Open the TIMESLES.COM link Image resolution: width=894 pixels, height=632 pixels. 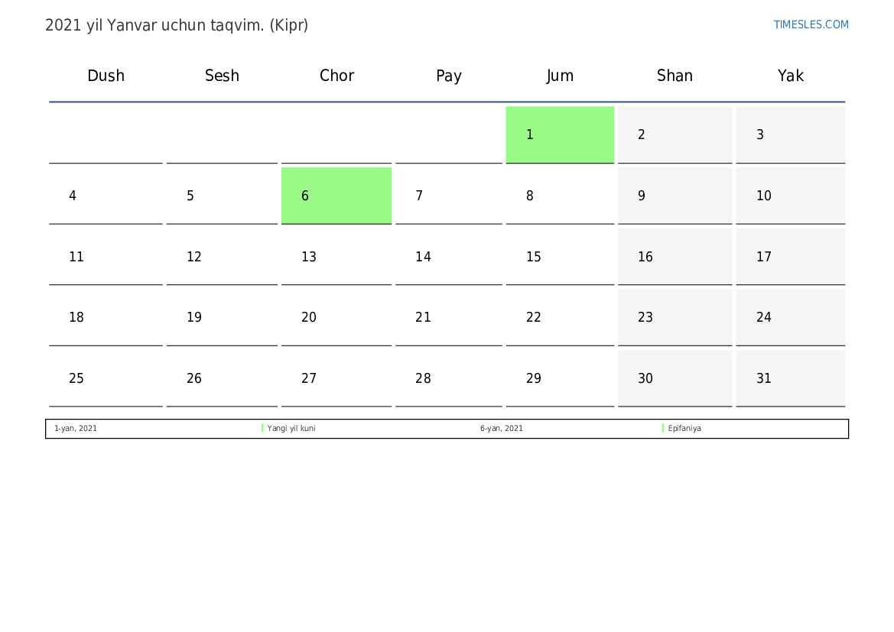811,24
